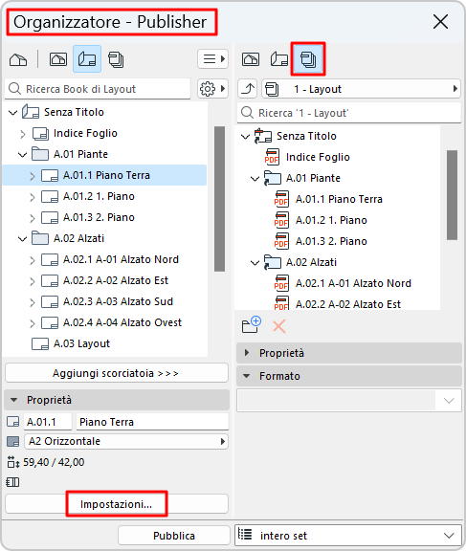466x551 pixels.
Task: Select A.01.3 2. Piano in left tree
Action: [x=99, y=217]
